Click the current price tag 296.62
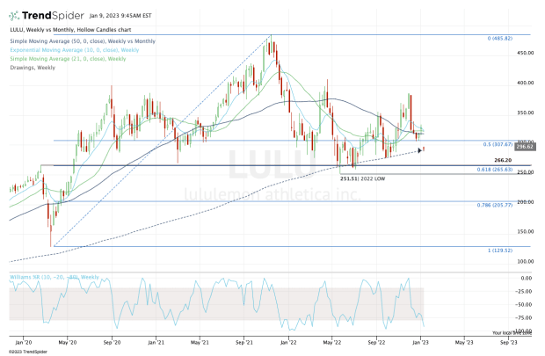 [525, 147]
